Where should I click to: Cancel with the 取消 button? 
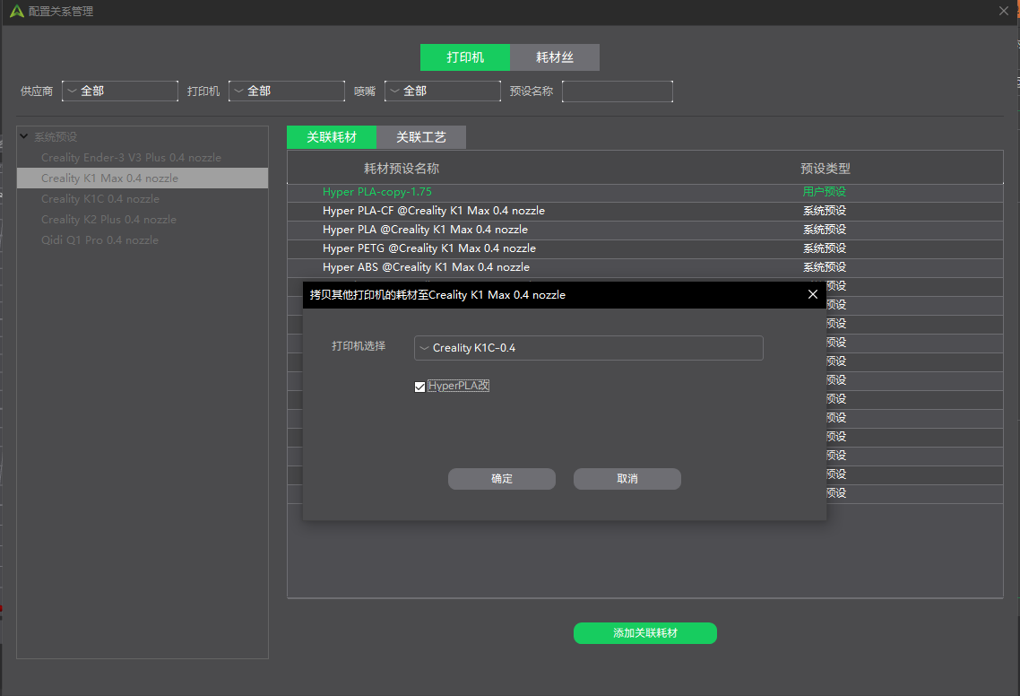(627, 479)
